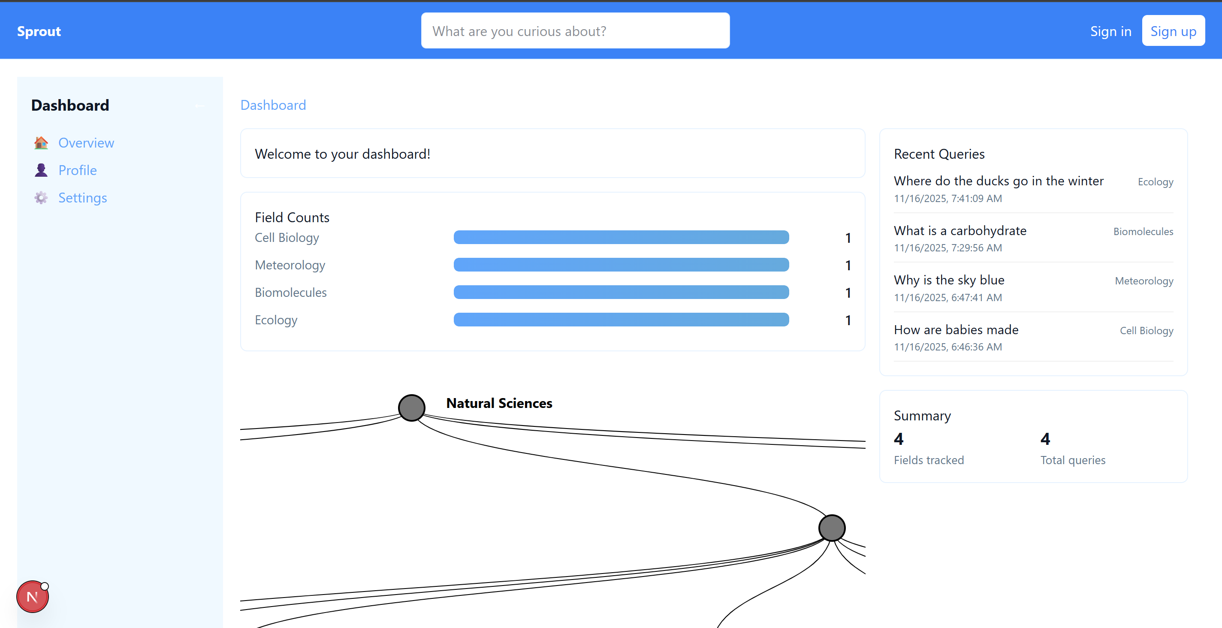The height and width of the screenshot is (628, 1222).
Task: Open the 'Why is the sky blue' query
Action: coord(949,280)
